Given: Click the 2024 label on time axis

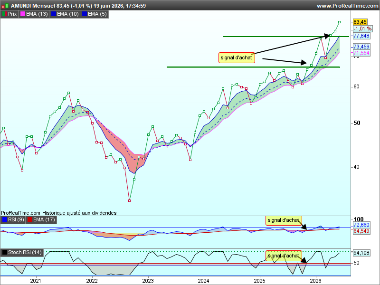Looking at the screenshot, I should click(x=204, y=281).
